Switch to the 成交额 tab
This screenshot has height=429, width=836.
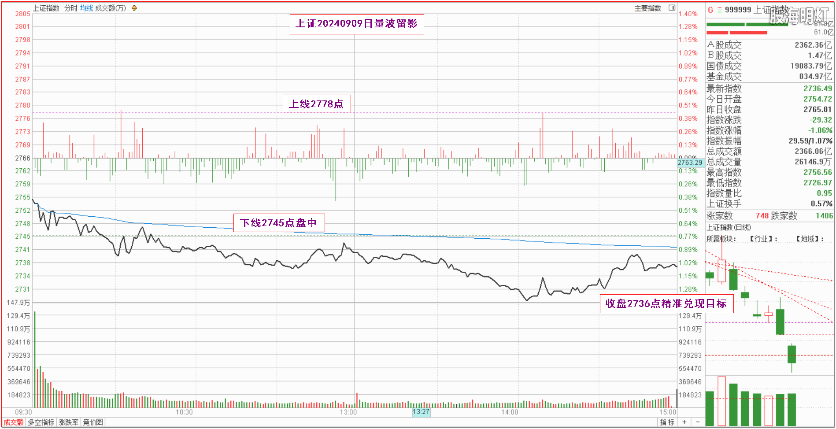[14, 422]
